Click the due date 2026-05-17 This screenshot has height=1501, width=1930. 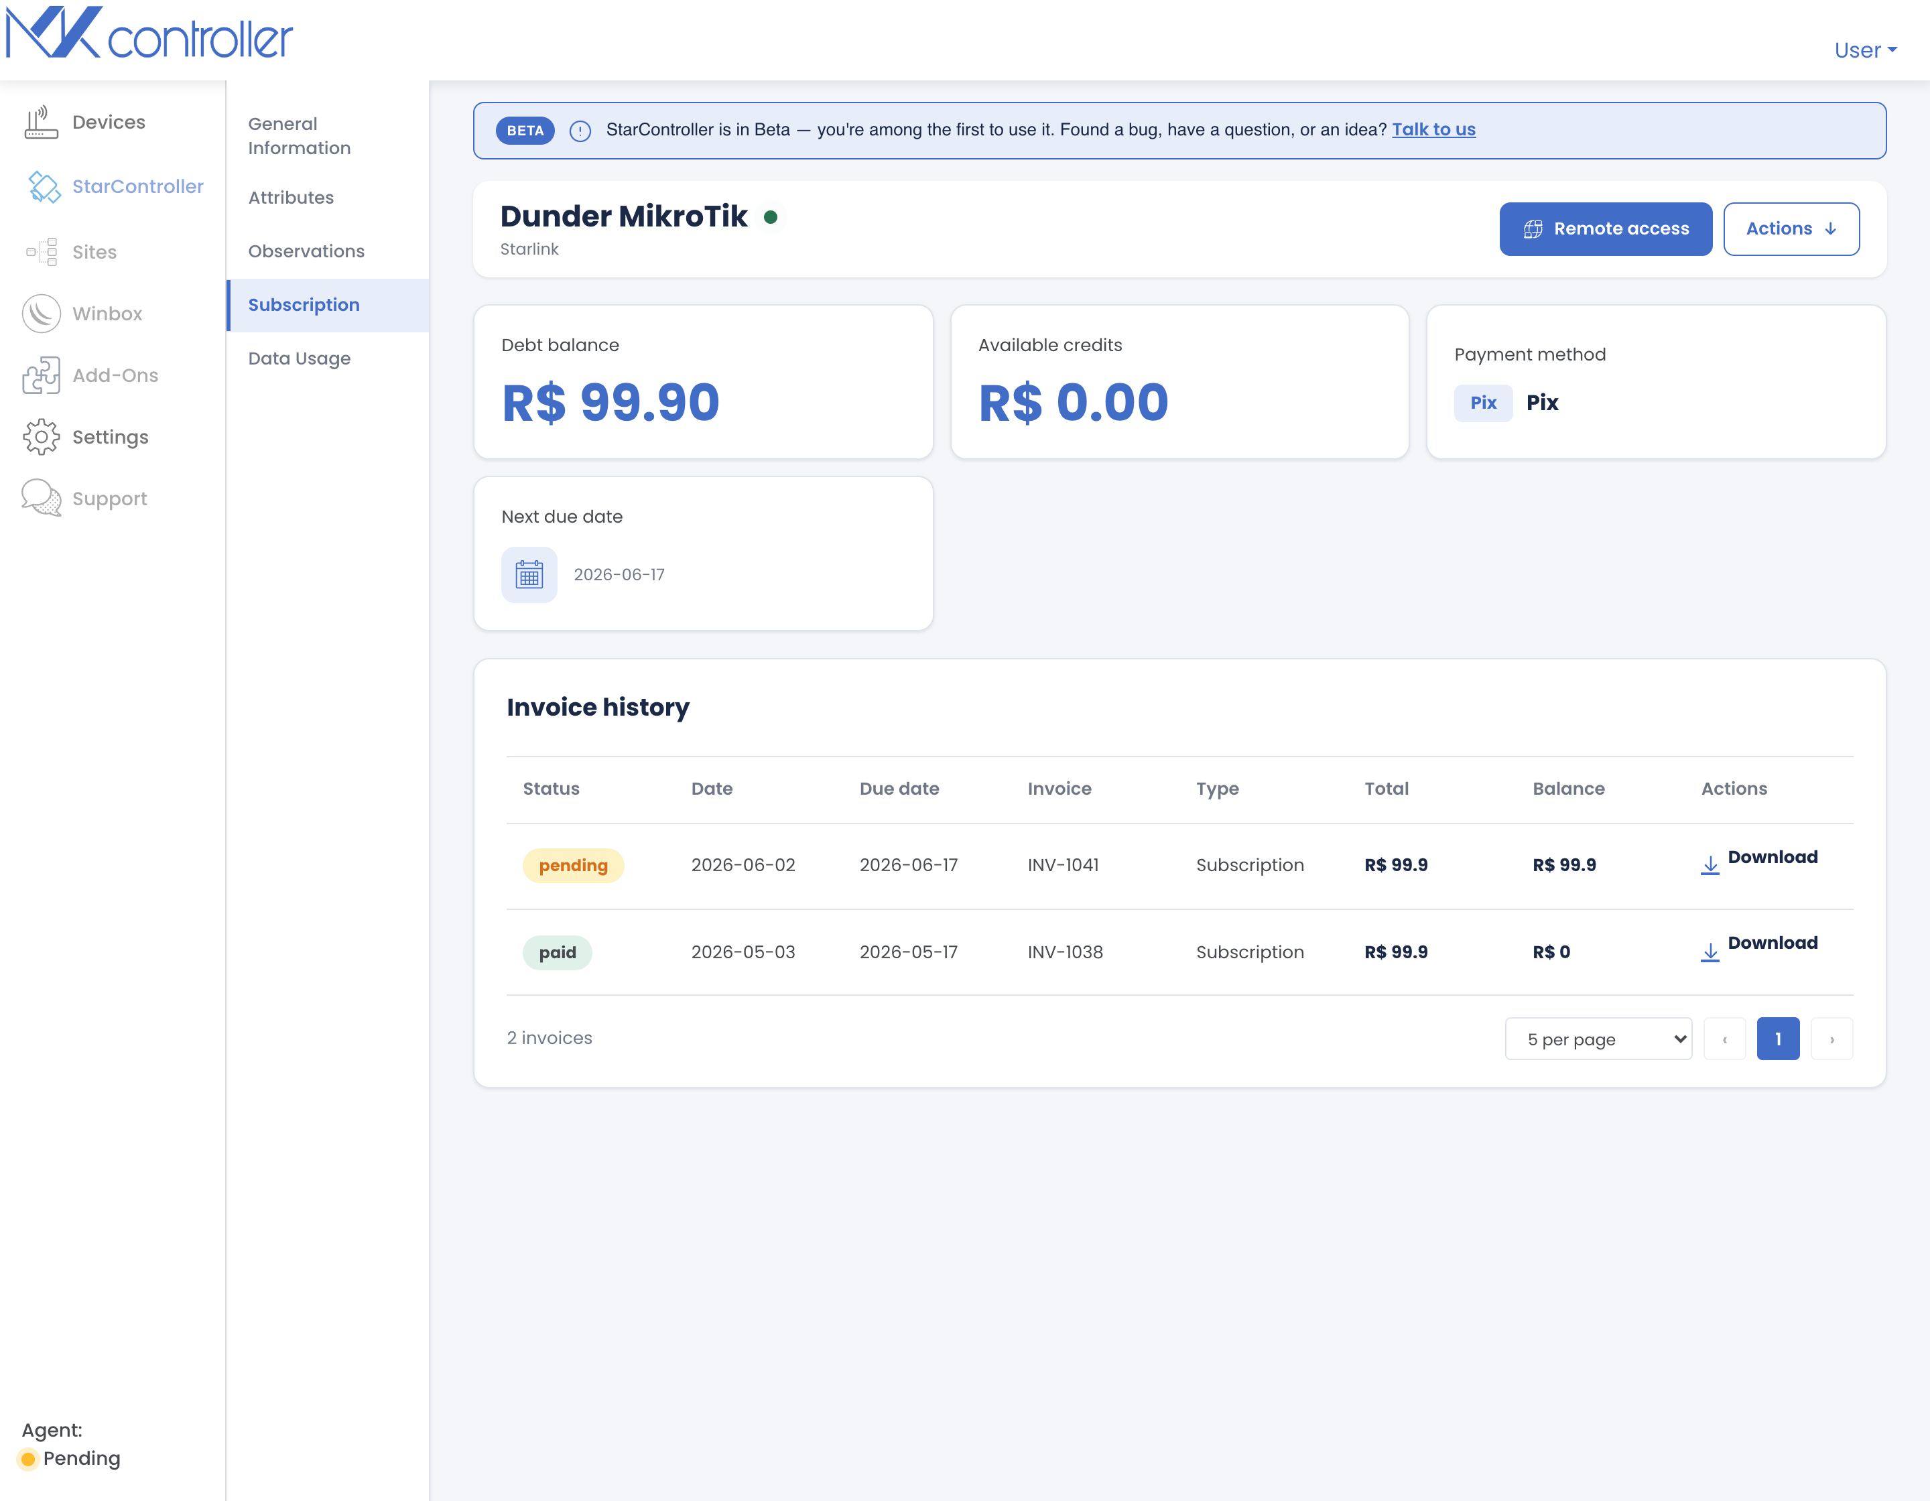pos(909,952)
